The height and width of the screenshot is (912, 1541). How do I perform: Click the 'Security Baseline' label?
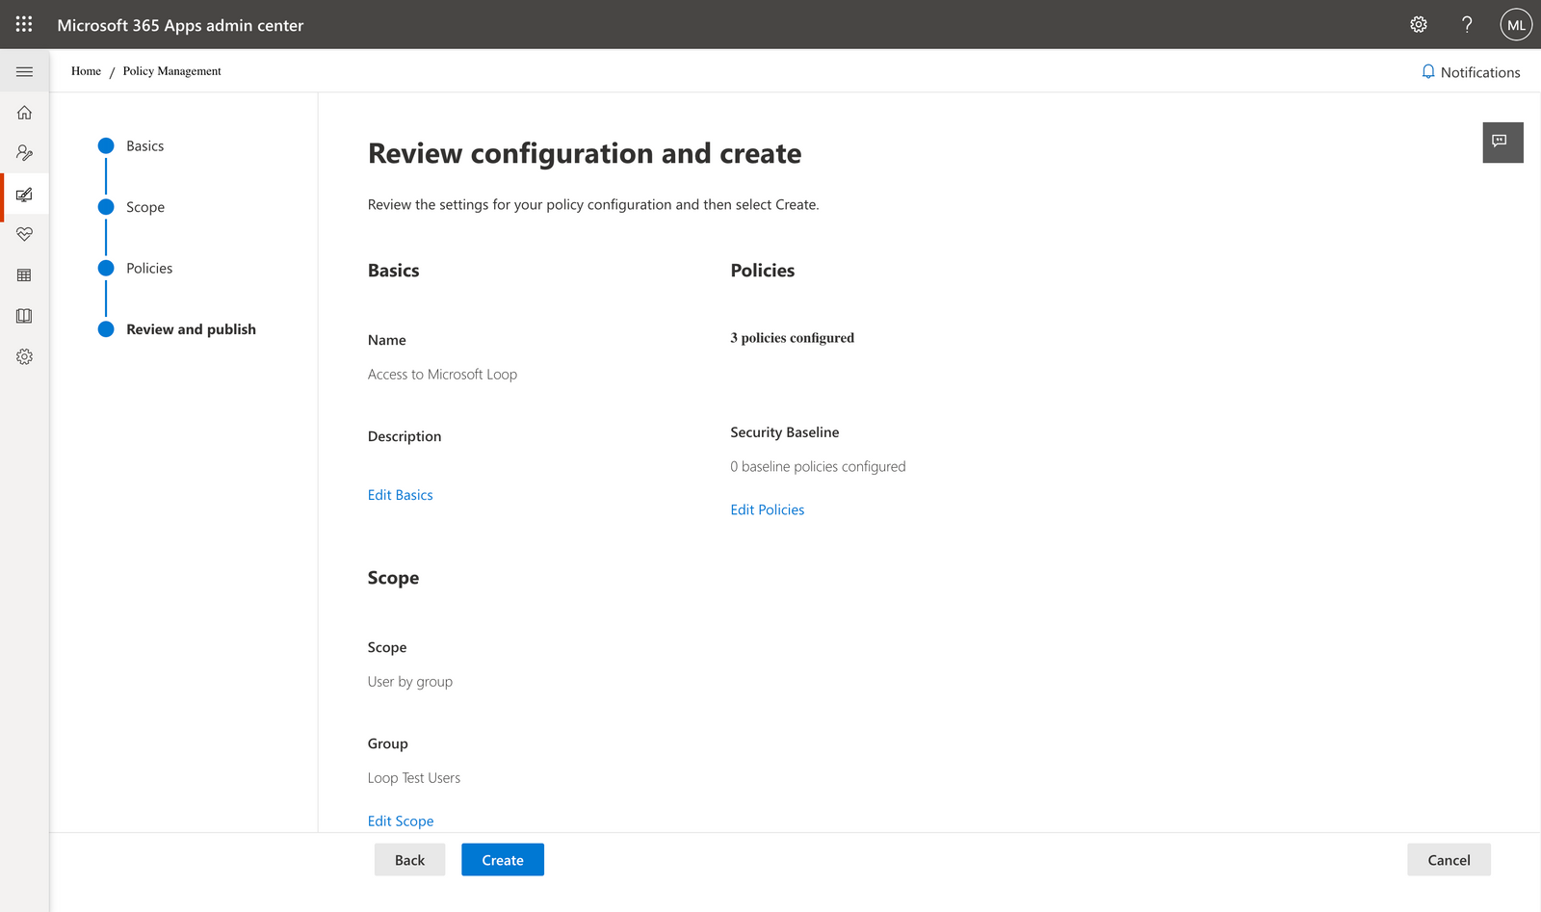[784, 432]
